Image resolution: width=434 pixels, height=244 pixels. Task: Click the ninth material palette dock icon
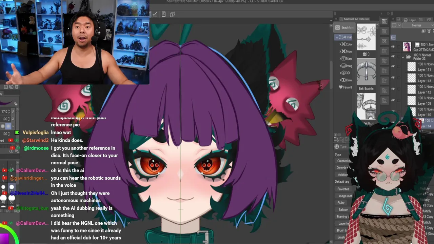384,101
